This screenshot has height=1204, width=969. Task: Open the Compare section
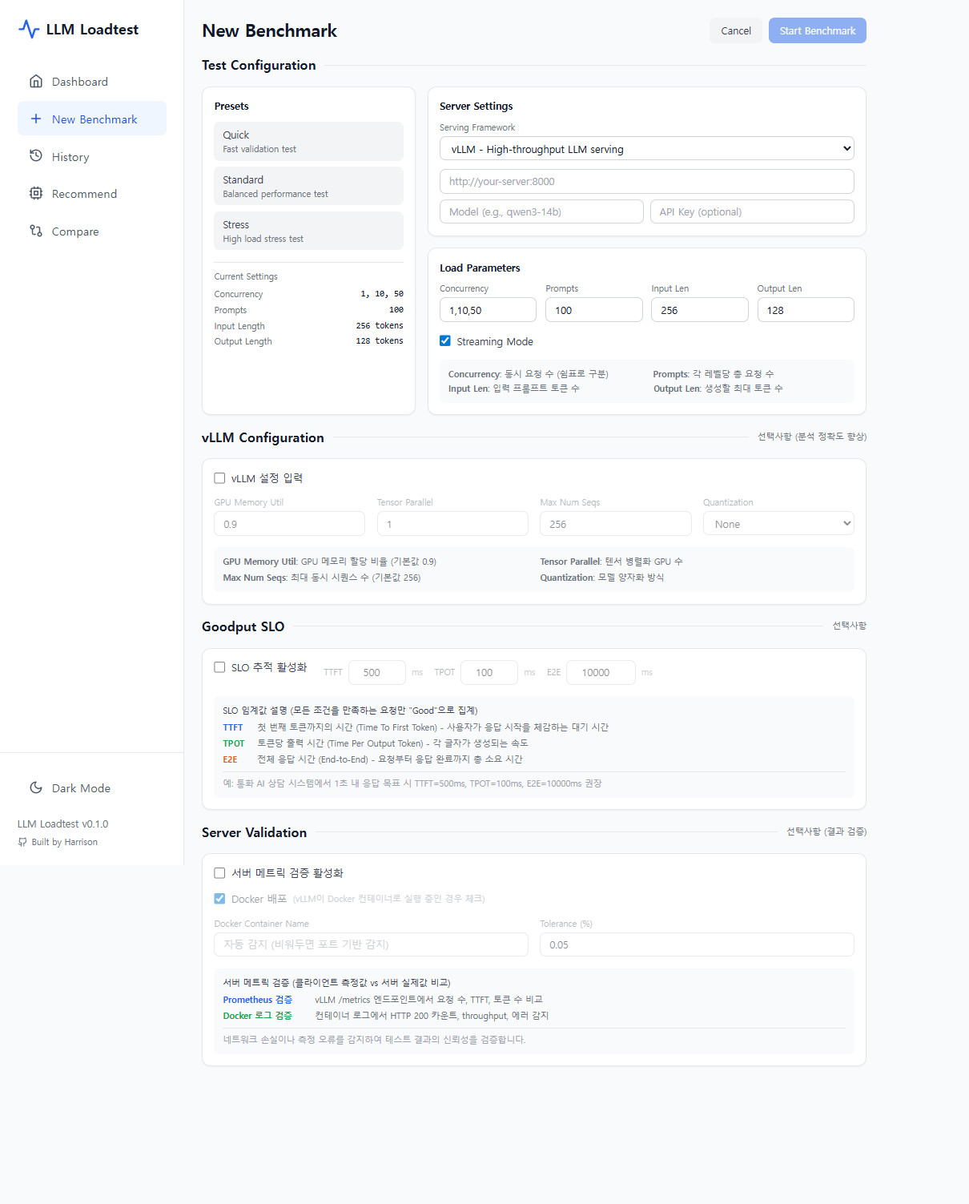(92, 232)
